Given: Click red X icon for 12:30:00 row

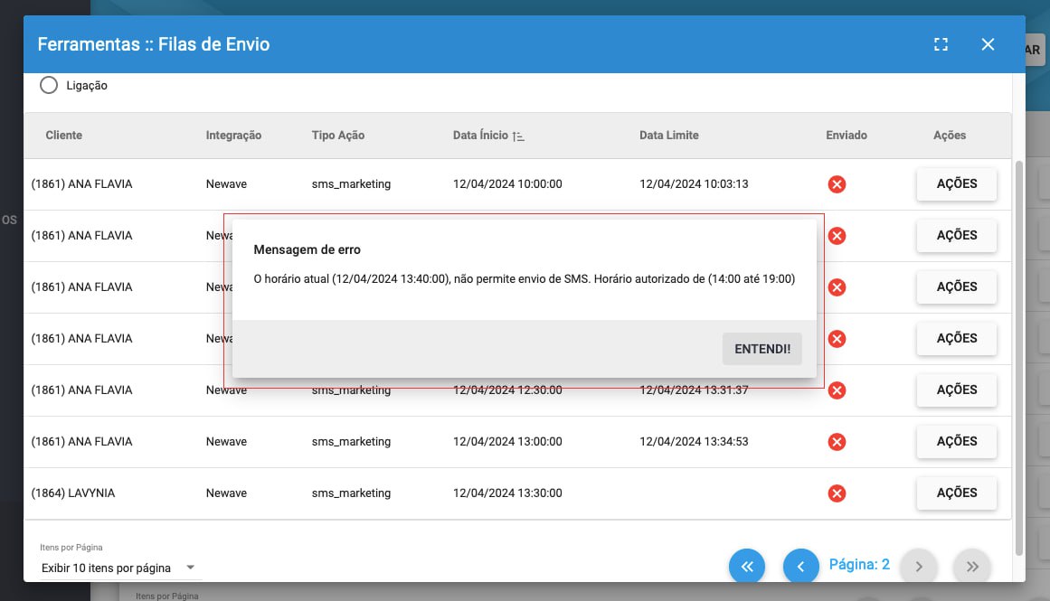Looking at the screenshot, I should coord(837,390).
